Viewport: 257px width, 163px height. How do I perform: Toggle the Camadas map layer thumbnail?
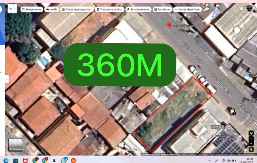click(x=15, y=145)
